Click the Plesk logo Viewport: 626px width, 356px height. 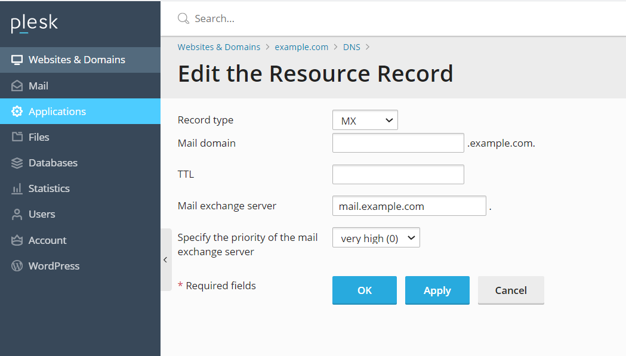pyautogui.click(x=35, y=23)
